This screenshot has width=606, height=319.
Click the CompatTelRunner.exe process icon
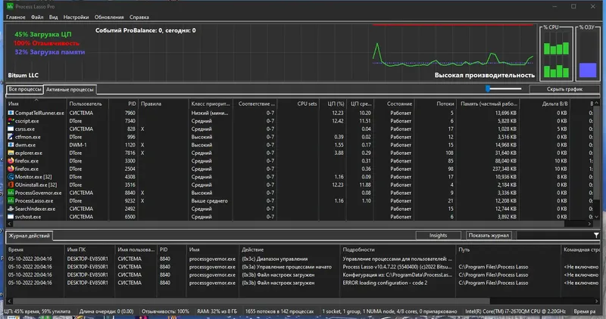(11, 113)
